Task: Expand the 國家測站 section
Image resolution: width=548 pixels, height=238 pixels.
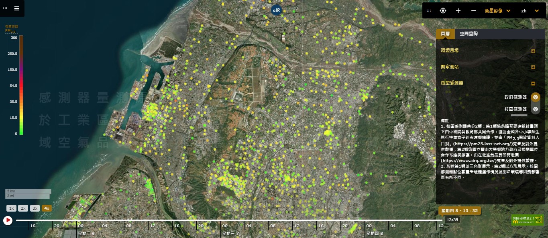Action: (x=533, y=67)
